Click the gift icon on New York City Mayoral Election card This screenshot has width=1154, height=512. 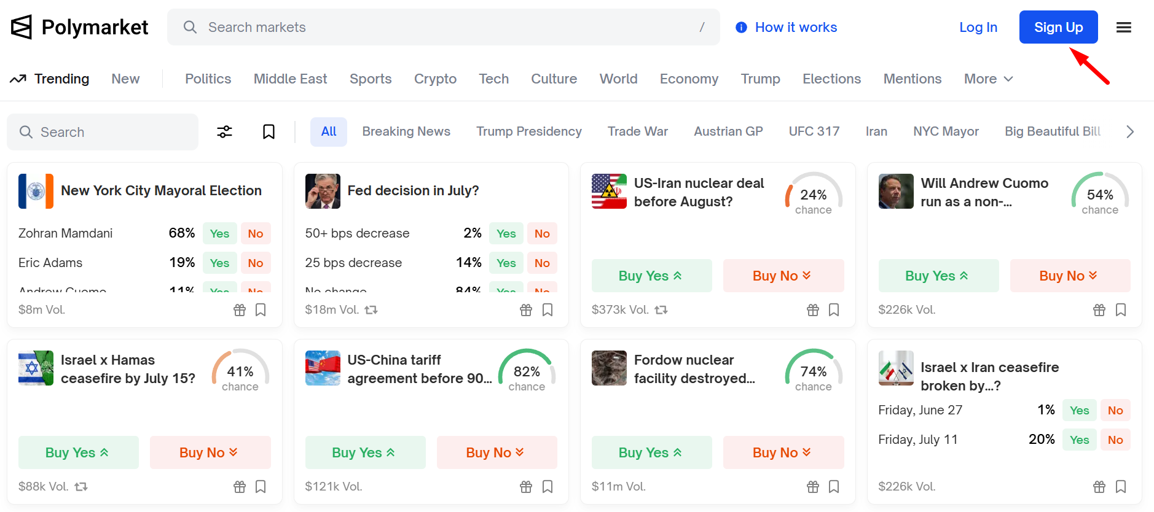[240, 310]
